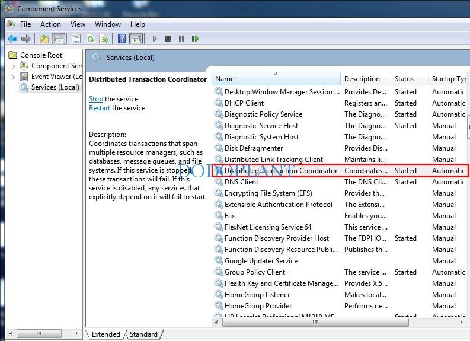This screenshot has width=470, height=341.
Task: Click console tree horizontal scrollbar thumb
Action: click(39, 333)
